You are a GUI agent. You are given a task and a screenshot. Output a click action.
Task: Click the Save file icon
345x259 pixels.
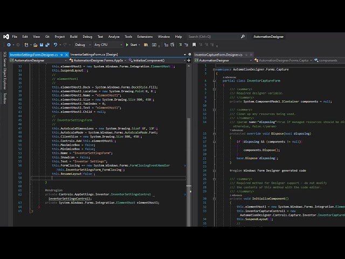tap(42, 45)
